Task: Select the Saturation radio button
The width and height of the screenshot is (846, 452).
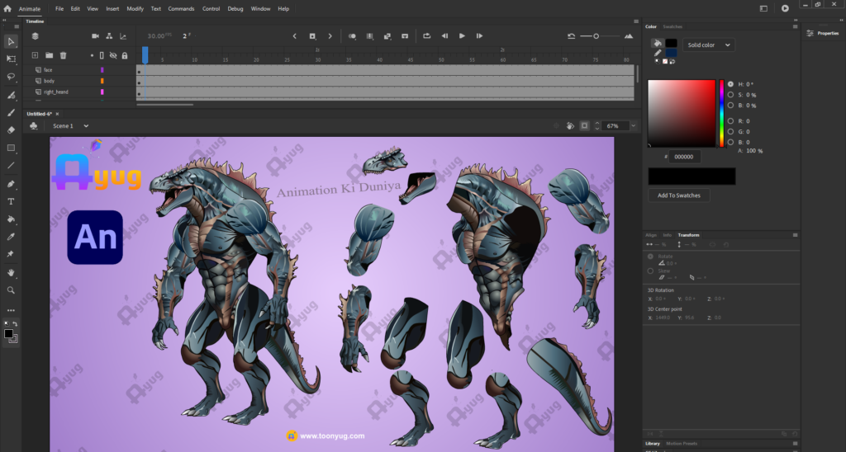Action: (x=730, y=95)
